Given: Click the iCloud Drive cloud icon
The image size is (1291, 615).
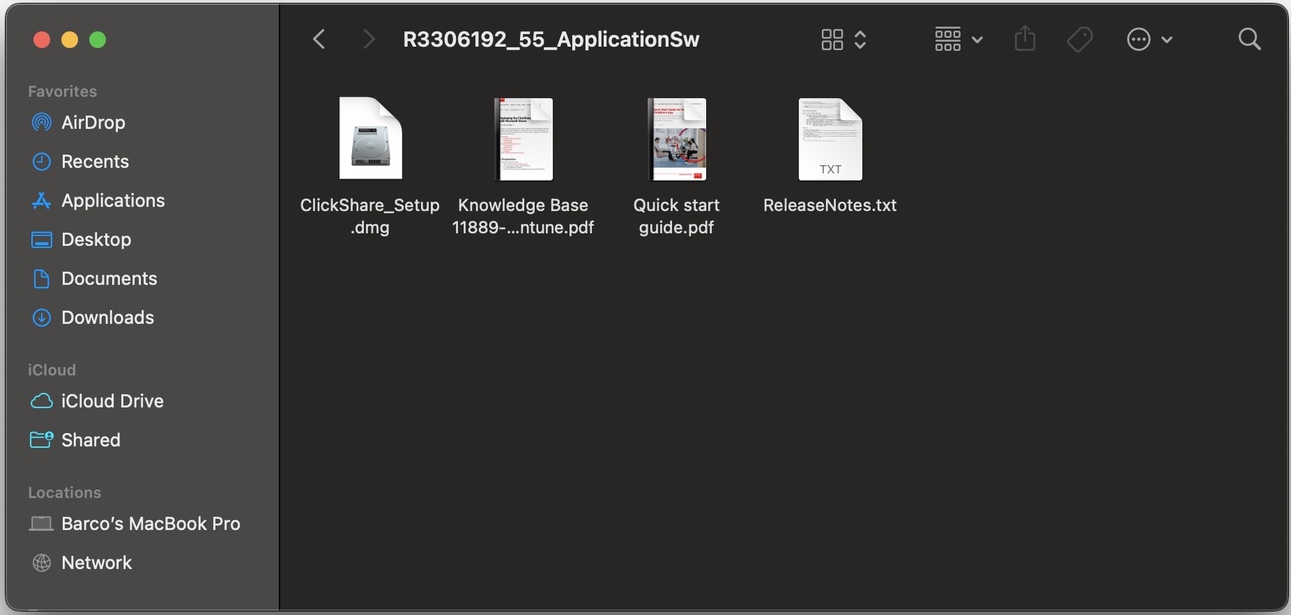Looking at the screenshot, I should (42, 401).
